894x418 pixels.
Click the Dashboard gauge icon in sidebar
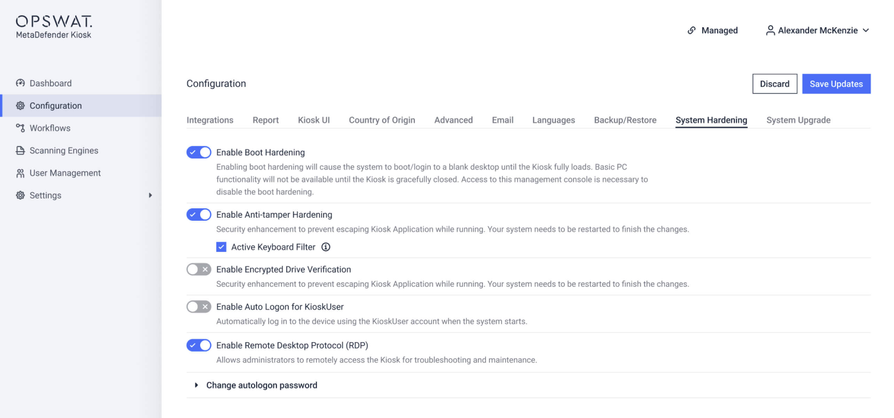click(x=20, y=83)
